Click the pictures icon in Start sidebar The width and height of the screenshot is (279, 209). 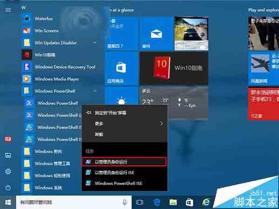[x=8, y=156]
